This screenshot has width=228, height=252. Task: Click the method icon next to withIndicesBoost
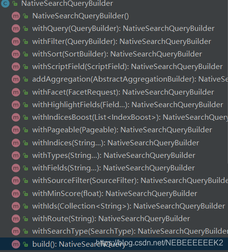(16, 117)
